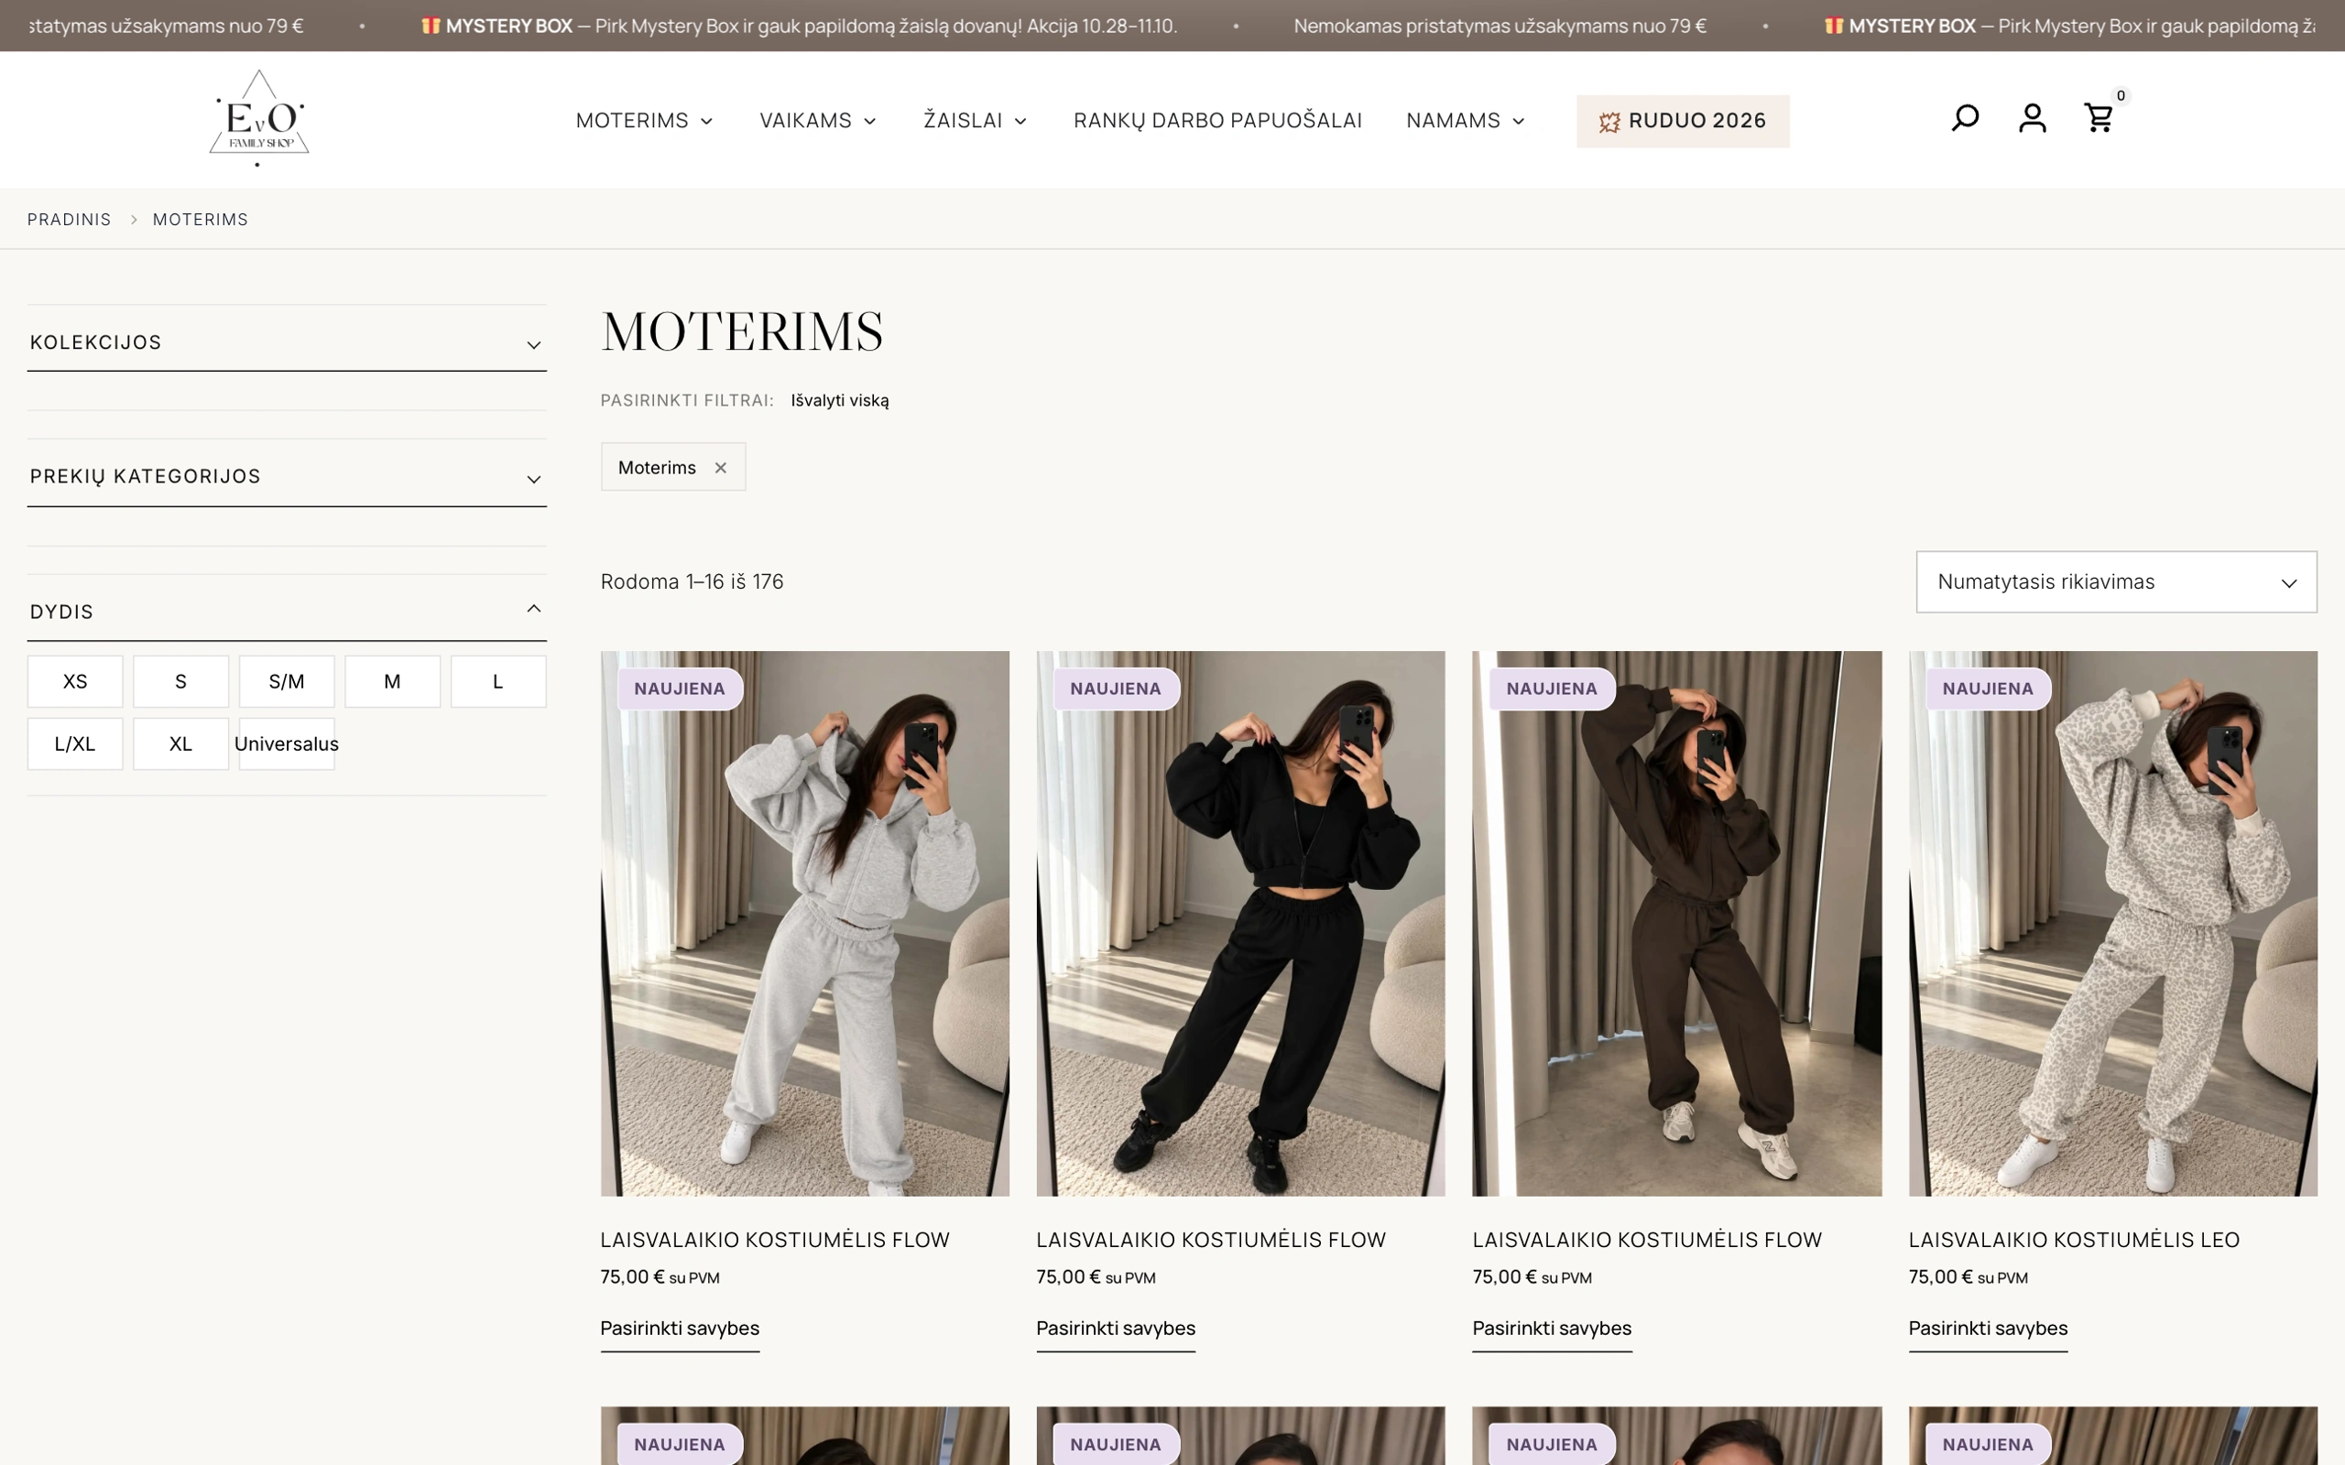Open brown Flow tracksuit product image
The width and height of the screenshot is (2345, 1465).
coord(1676,923)
